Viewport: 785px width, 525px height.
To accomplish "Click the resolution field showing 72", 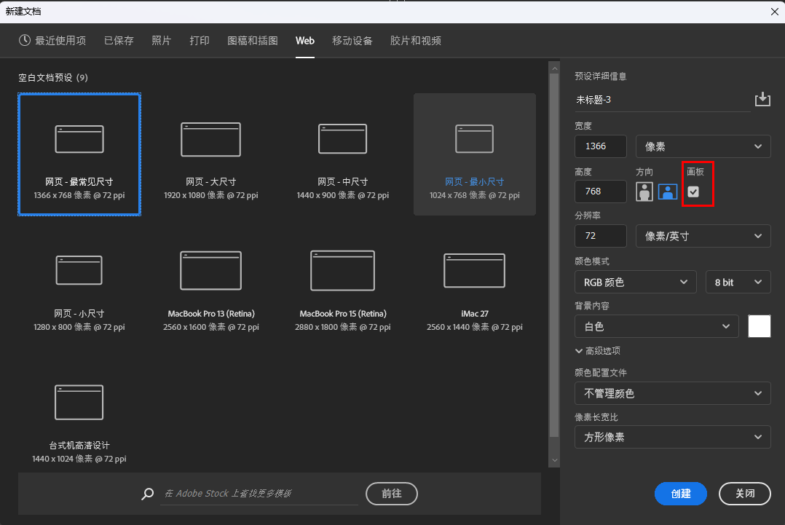I will [601, 236].
